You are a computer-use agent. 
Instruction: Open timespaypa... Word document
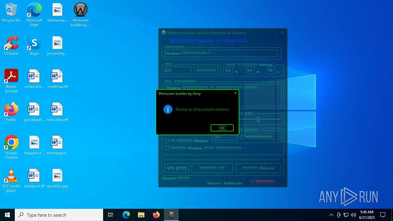57,145
